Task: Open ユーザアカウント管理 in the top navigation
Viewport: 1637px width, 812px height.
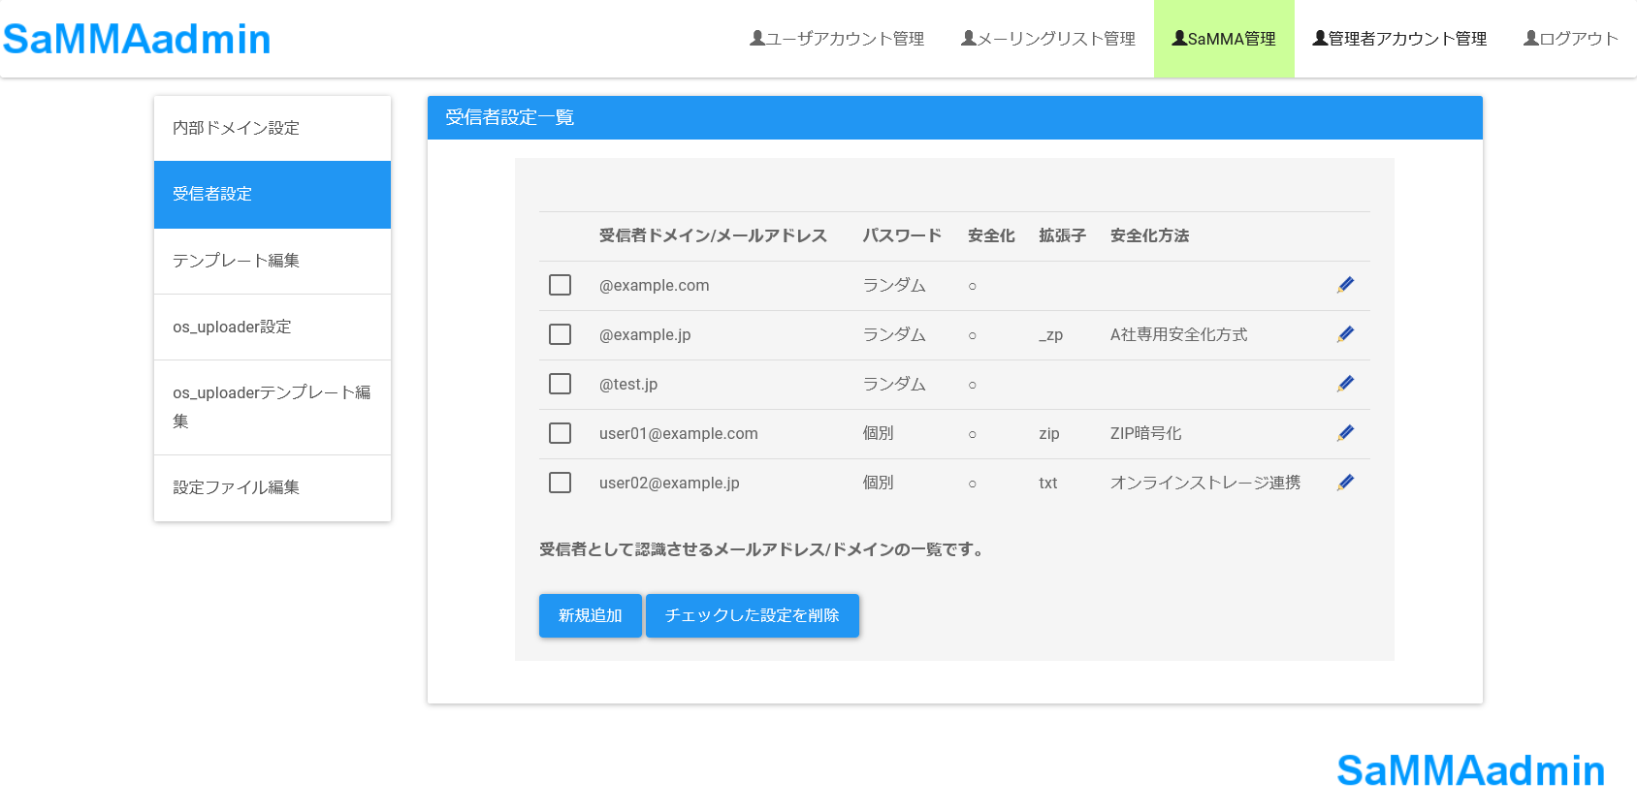Action: [x=837, y=39]
